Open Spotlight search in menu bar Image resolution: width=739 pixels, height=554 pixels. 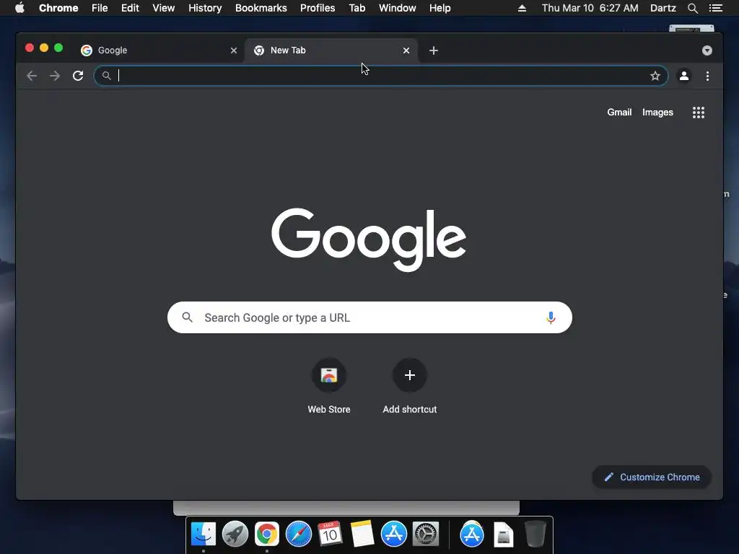click(692, 8)
